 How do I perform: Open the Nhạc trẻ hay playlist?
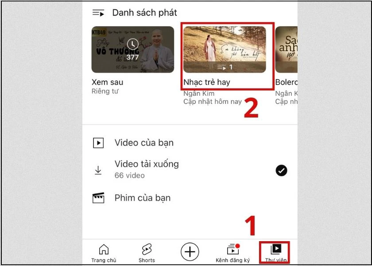pyautogui.click(x=227, y=50)
